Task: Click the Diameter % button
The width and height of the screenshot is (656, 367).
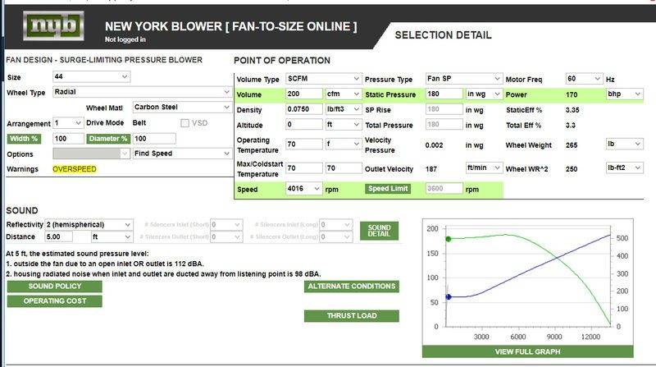Action: [108, 139]
